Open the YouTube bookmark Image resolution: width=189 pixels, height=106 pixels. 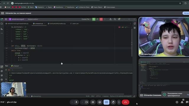pyautogui.click(x=22, y=7)
